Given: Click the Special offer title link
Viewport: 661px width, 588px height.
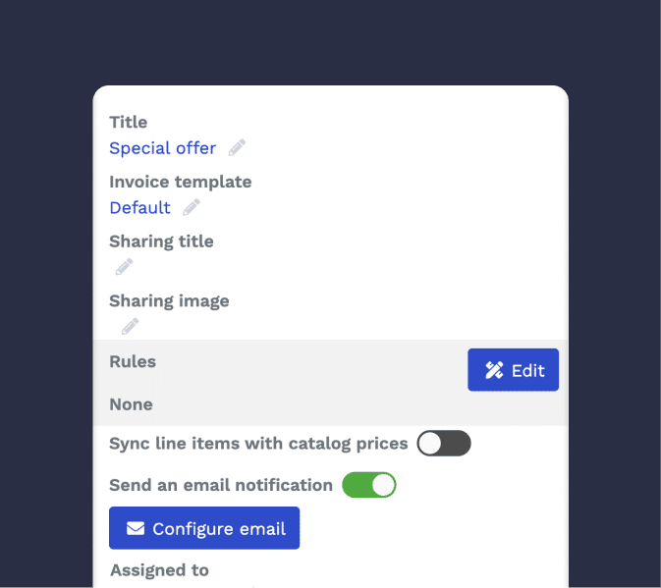Looking at the screenshot, I should coord(162,148).
